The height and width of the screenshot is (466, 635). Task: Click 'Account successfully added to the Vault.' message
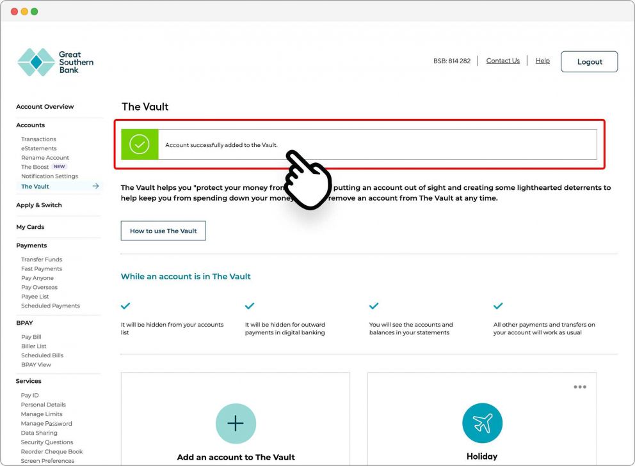click(221, 145)
